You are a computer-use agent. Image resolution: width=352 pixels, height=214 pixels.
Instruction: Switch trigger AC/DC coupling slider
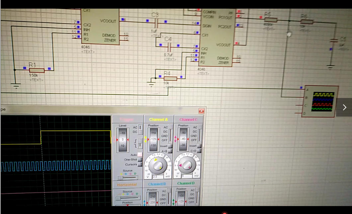(140, 130)
